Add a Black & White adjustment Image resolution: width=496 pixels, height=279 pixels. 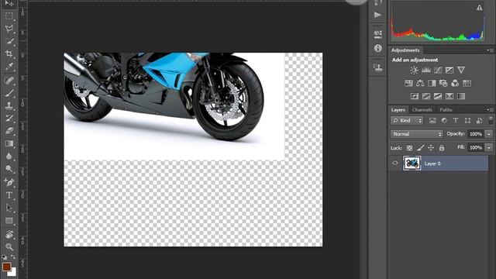[432, 83]
